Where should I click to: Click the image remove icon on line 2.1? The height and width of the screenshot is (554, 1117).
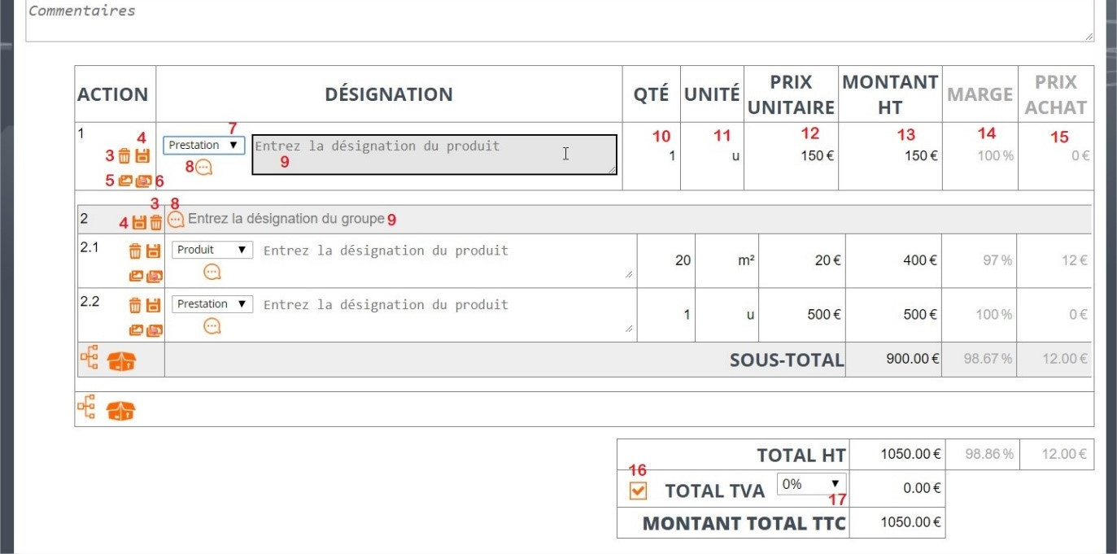[x=154, y=276]
